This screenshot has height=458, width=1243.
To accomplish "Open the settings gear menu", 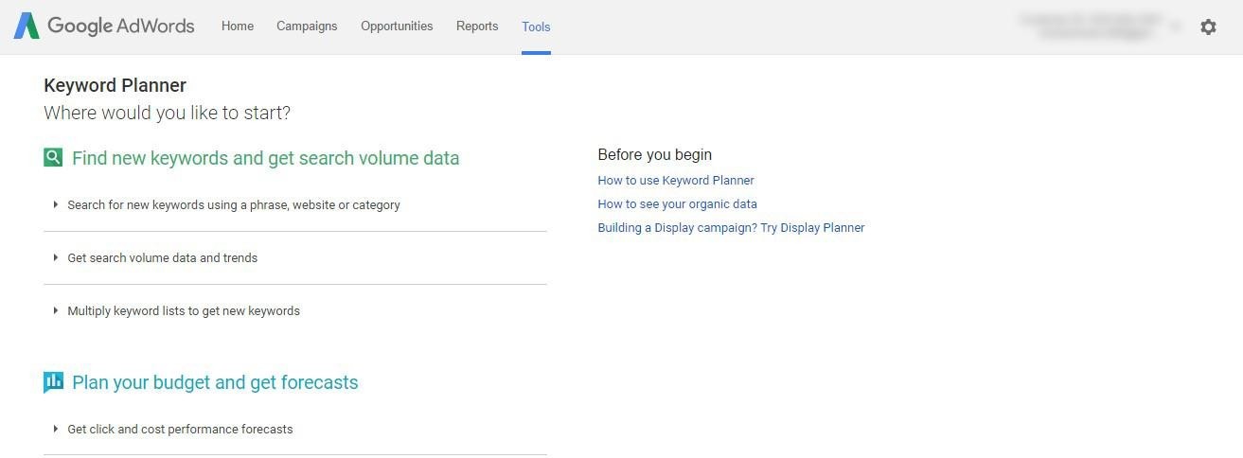I will click(1208, 26).
